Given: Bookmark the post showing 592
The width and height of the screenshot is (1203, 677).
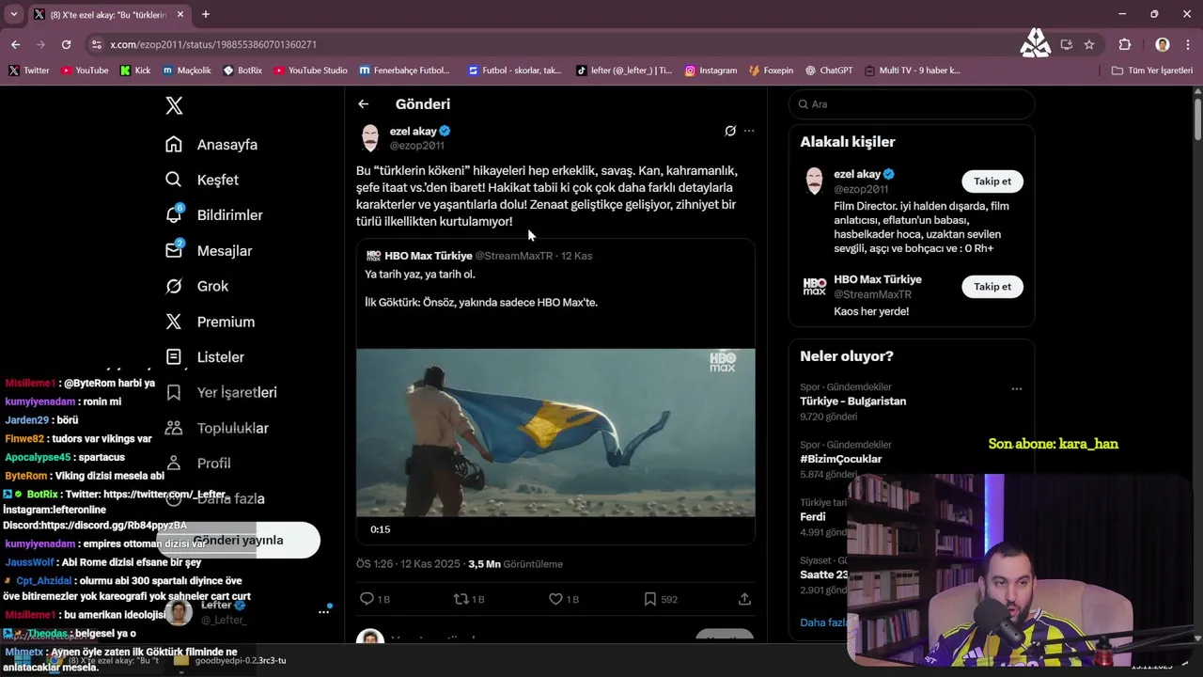Looking at the screenshot, I should (x=649, y=599).
